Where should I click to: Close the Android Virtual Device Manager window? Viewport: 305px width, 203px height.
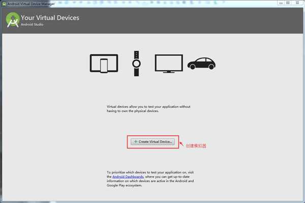click(297, 3)
